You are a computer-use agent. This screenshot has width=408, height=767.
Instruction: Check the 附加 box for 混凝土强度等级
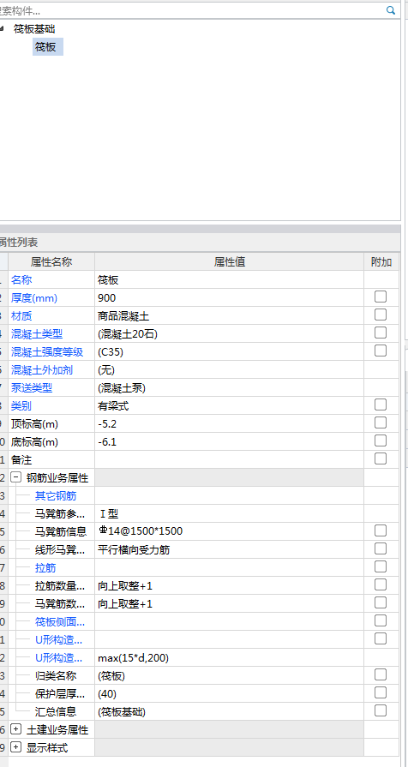(381, 351)
